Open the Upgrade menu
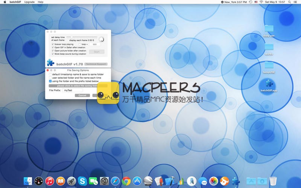 click(29, 2)
